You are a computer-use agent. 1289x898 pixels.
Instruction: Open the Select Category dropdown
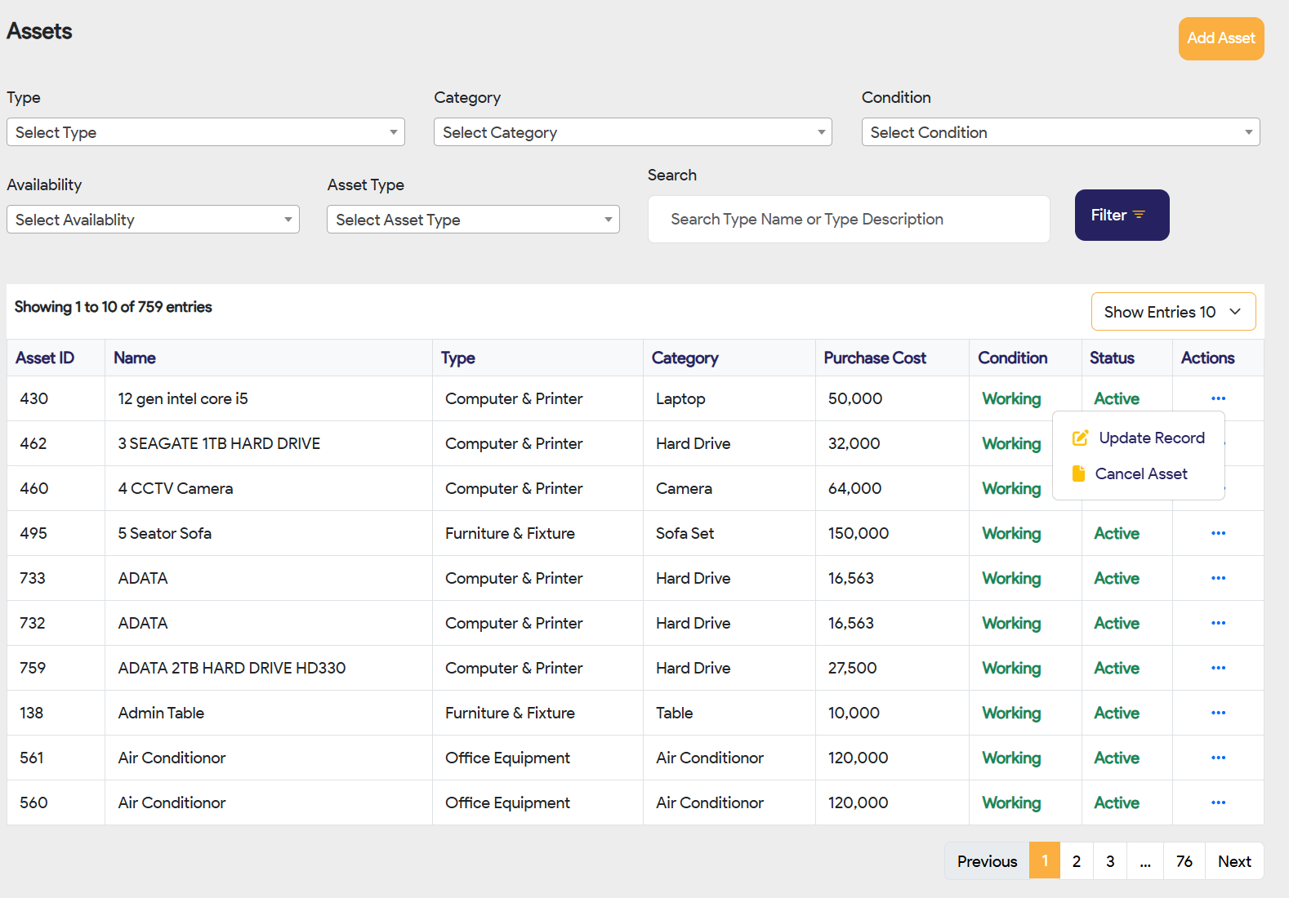[632, 132]
